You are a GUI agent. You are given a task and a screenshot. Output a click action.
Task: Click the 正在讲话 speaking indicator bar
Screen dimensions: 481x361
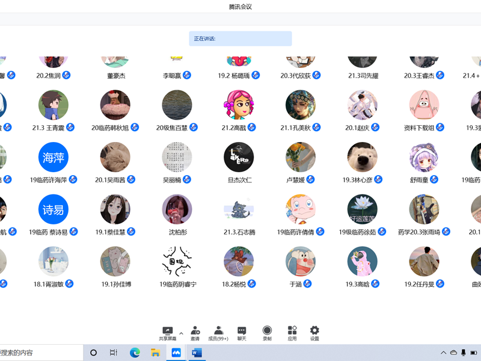coord(240,39)
